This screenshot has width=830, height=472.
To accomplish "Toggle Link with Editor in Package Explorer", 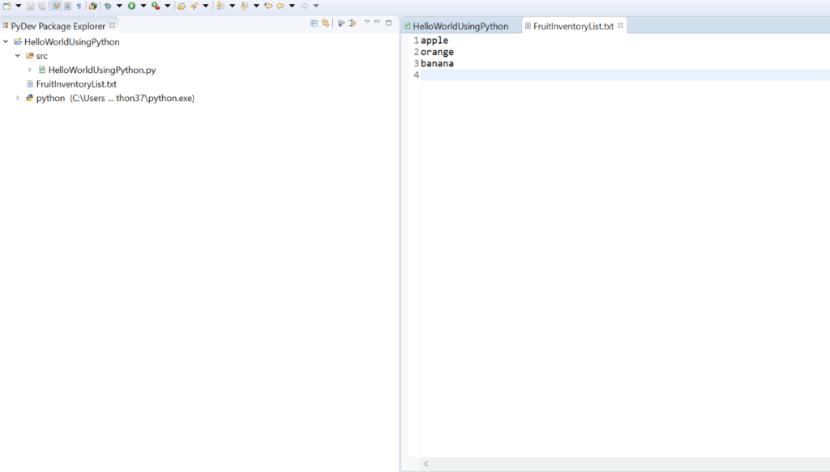I will pos(325,23).
